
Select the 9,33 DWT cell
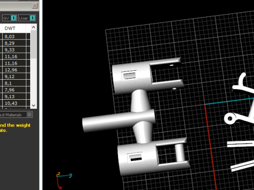coord(14,50)
